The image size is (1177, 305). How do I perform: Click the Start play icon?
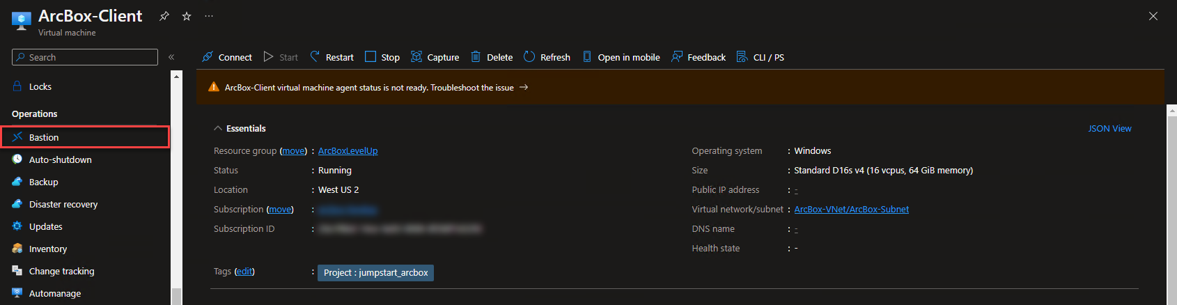pyautogui.click(x=268, y=57)
